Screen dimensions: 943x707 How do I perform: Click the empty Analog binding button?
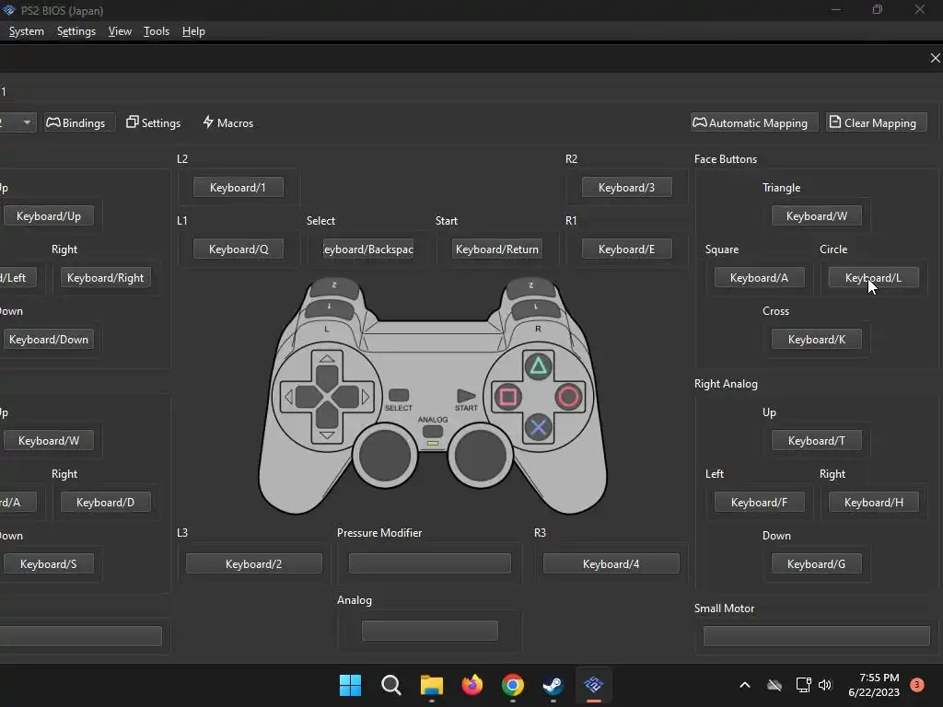point(430,631)
